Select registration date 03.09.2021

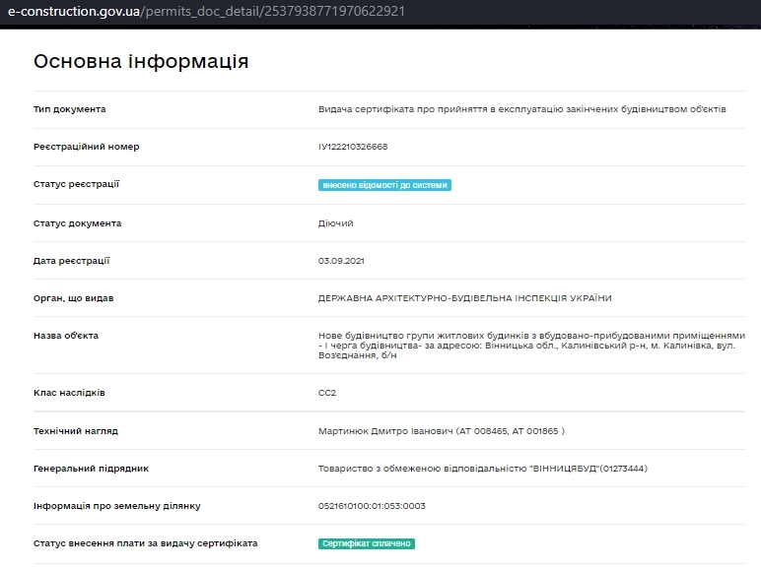point(341,261)
